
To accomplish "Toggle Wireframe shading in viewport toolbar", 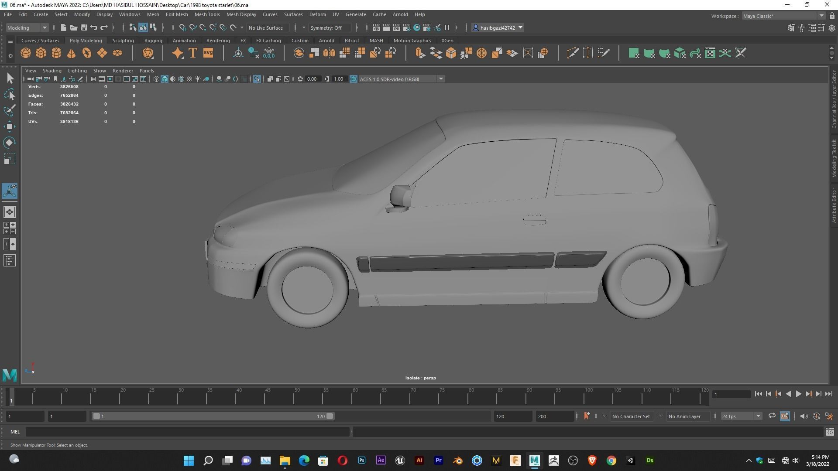I will click(x=156, y=79).
